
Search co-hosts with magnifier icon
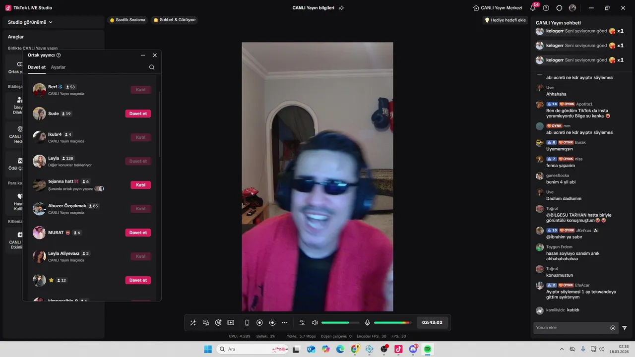152,67
